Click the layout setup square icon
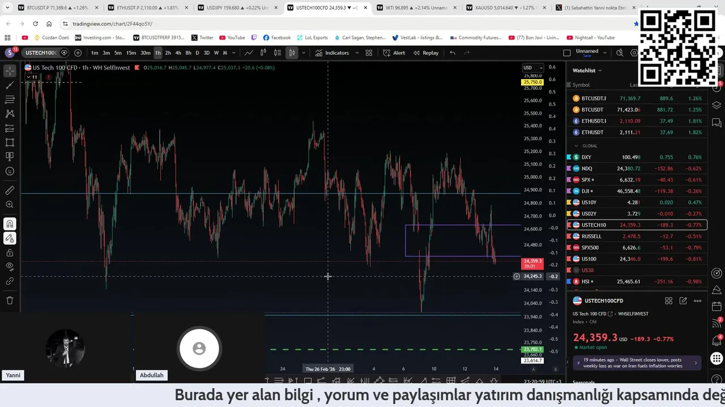Viewport: 725px width, 407px height. pos(567,53)
